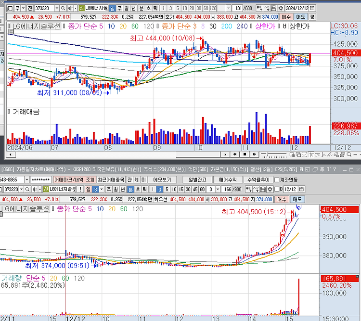
Task: Toggle the checkbox left of 12/12 date
Action: coord(277,189)
